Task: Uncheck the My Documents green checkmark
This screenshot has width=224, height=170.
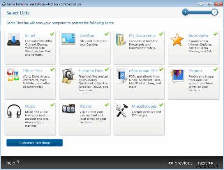Action: click(161, 34)
